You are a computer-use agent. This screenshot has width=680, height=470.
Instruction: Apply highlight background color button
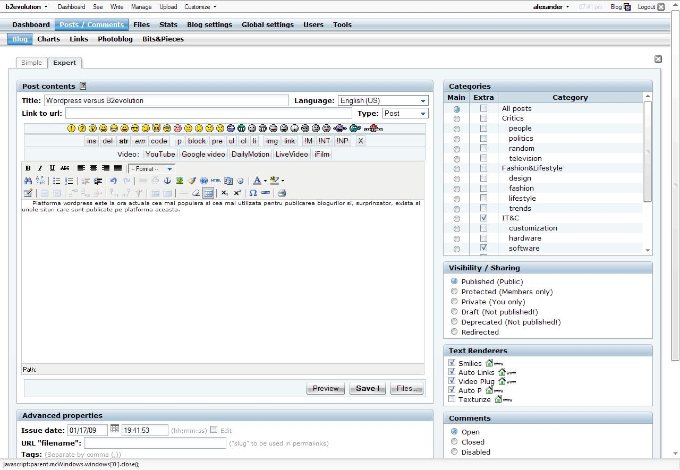pyautogui.click(x=274, y=181)
